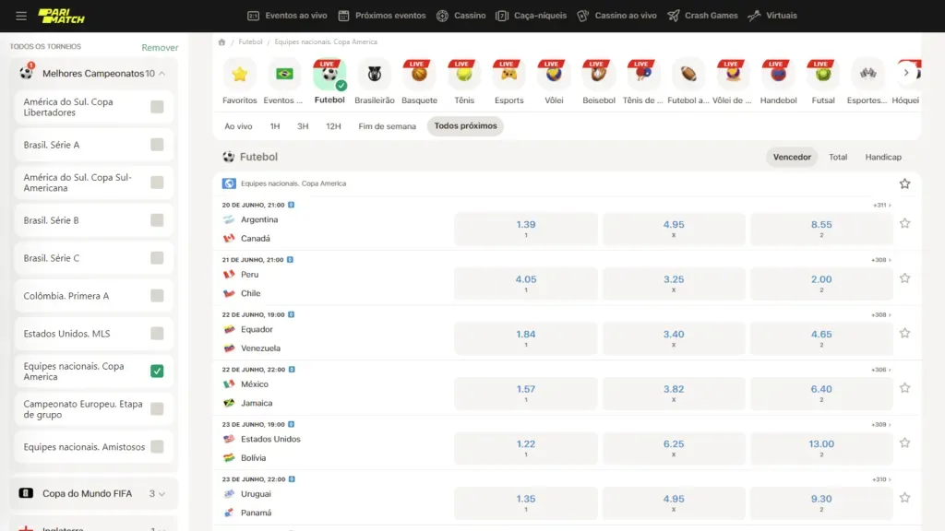This screenshot has height=531, width=945.
Task: Click the Remover link
Action: (160, 46)
